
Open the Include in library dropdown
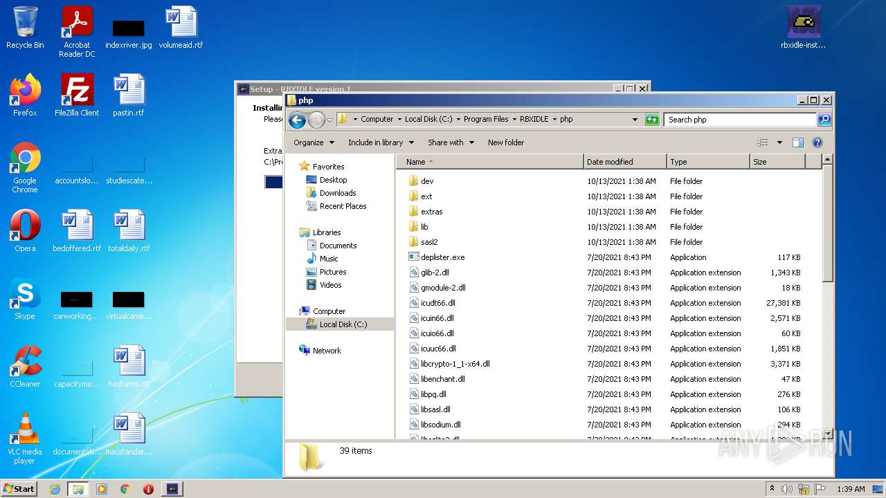coord(381,142)
